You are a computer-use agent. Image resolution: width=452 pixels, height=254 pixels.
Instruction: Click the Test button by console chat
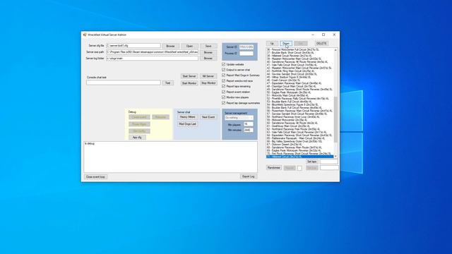(x=168, y=83)
